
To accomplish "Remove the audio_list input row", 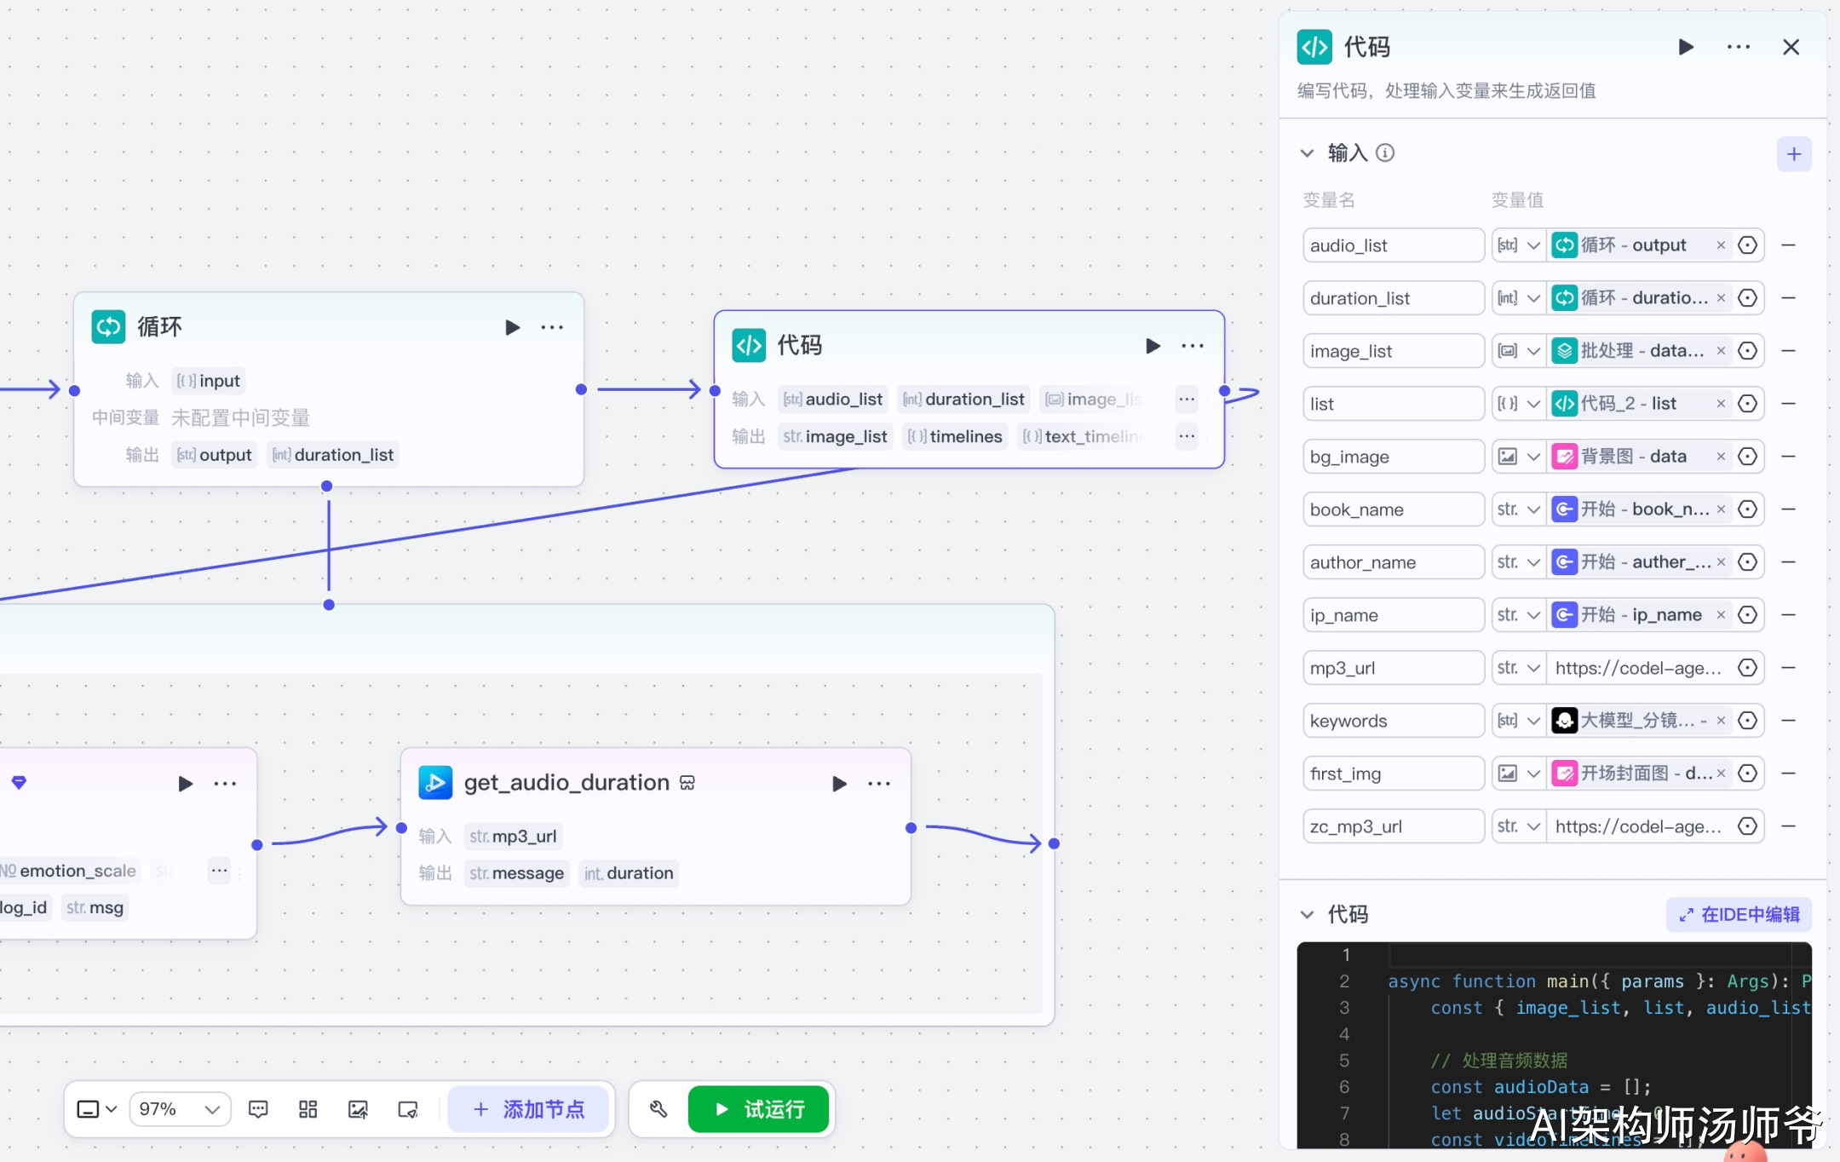I will coord(1789,245).
